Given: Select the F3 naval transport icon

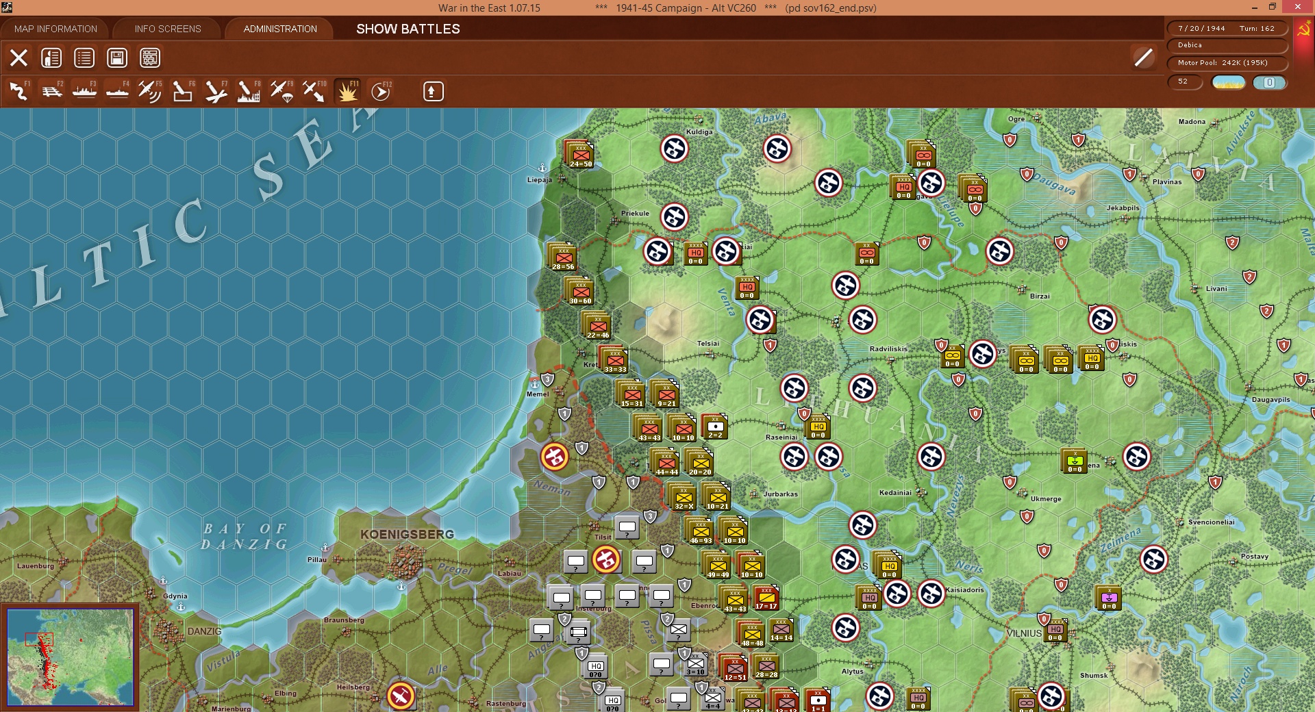Looking at the screenshot, I should pos(85,91).
